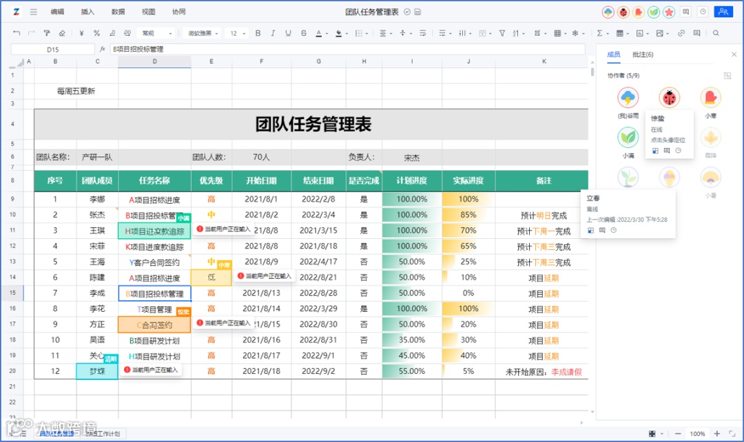This screenshot has height=442, width=744.
Task: Activate the format painter tool
Action: [x=47, y=33]
